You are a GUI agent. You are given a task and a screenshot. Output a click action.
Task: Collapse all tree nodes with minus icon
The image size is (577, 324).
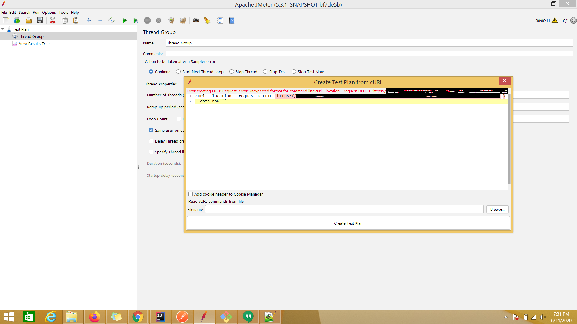pyautogui.click(x=100, y=20)
